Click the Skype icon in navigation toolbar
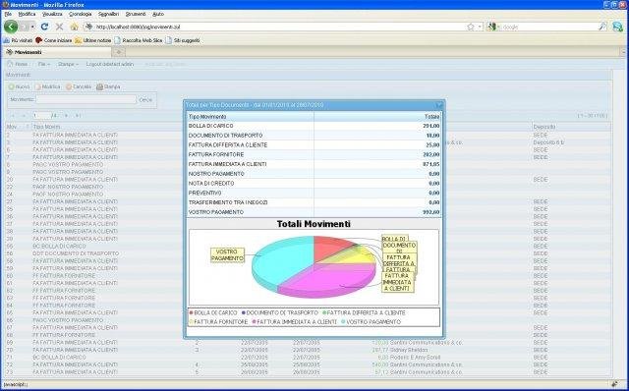629x391 pixels. pos(618,27)
